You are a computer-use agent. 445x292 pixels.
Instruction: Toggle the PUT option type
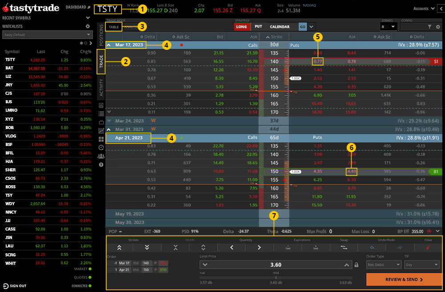(x=258, y=27)
